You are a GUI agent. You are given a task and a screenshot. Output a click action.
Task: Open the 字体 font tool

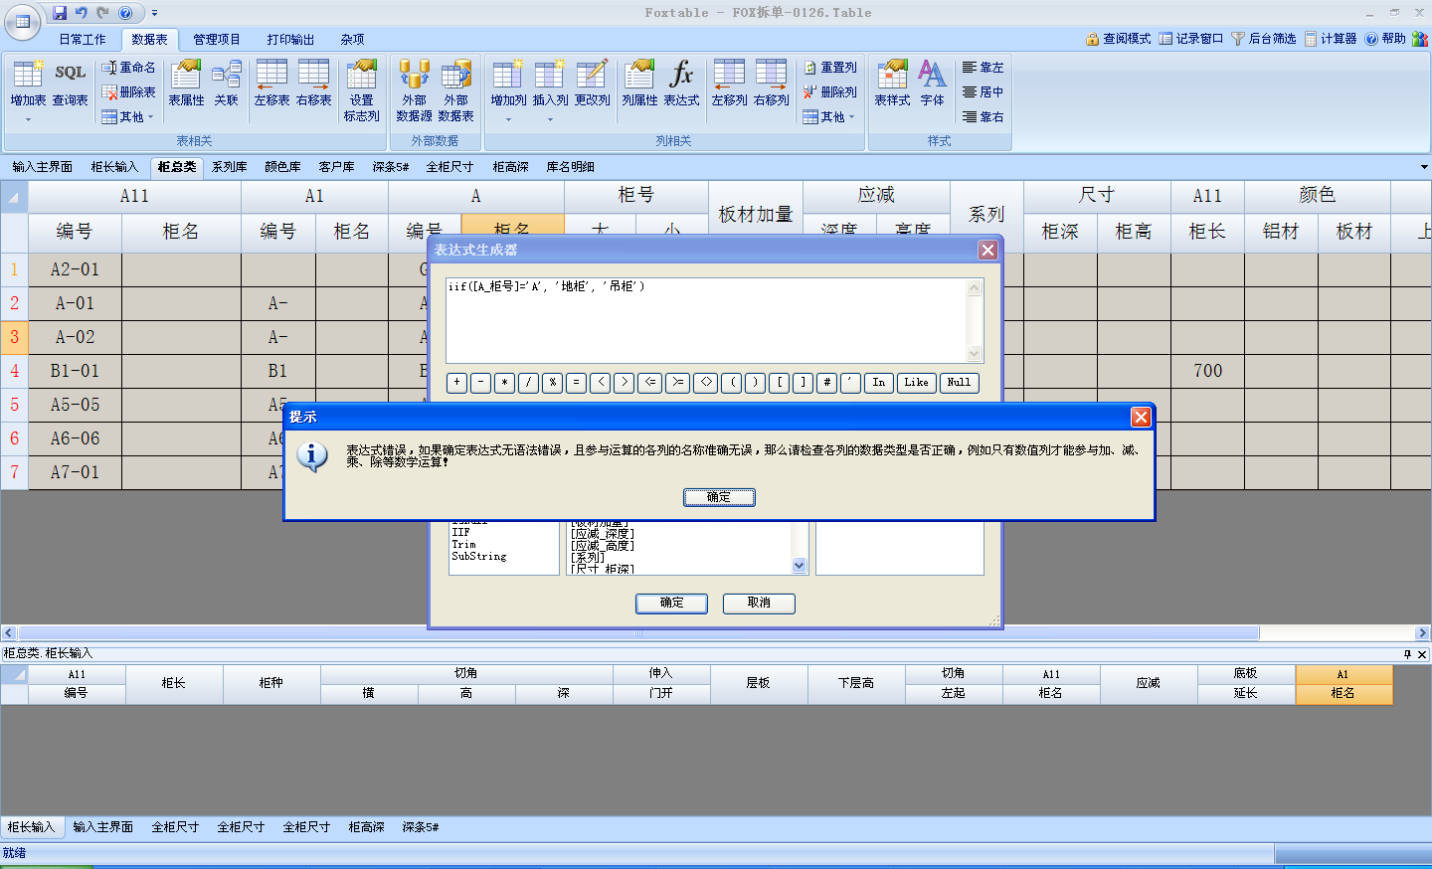point(932,82)
